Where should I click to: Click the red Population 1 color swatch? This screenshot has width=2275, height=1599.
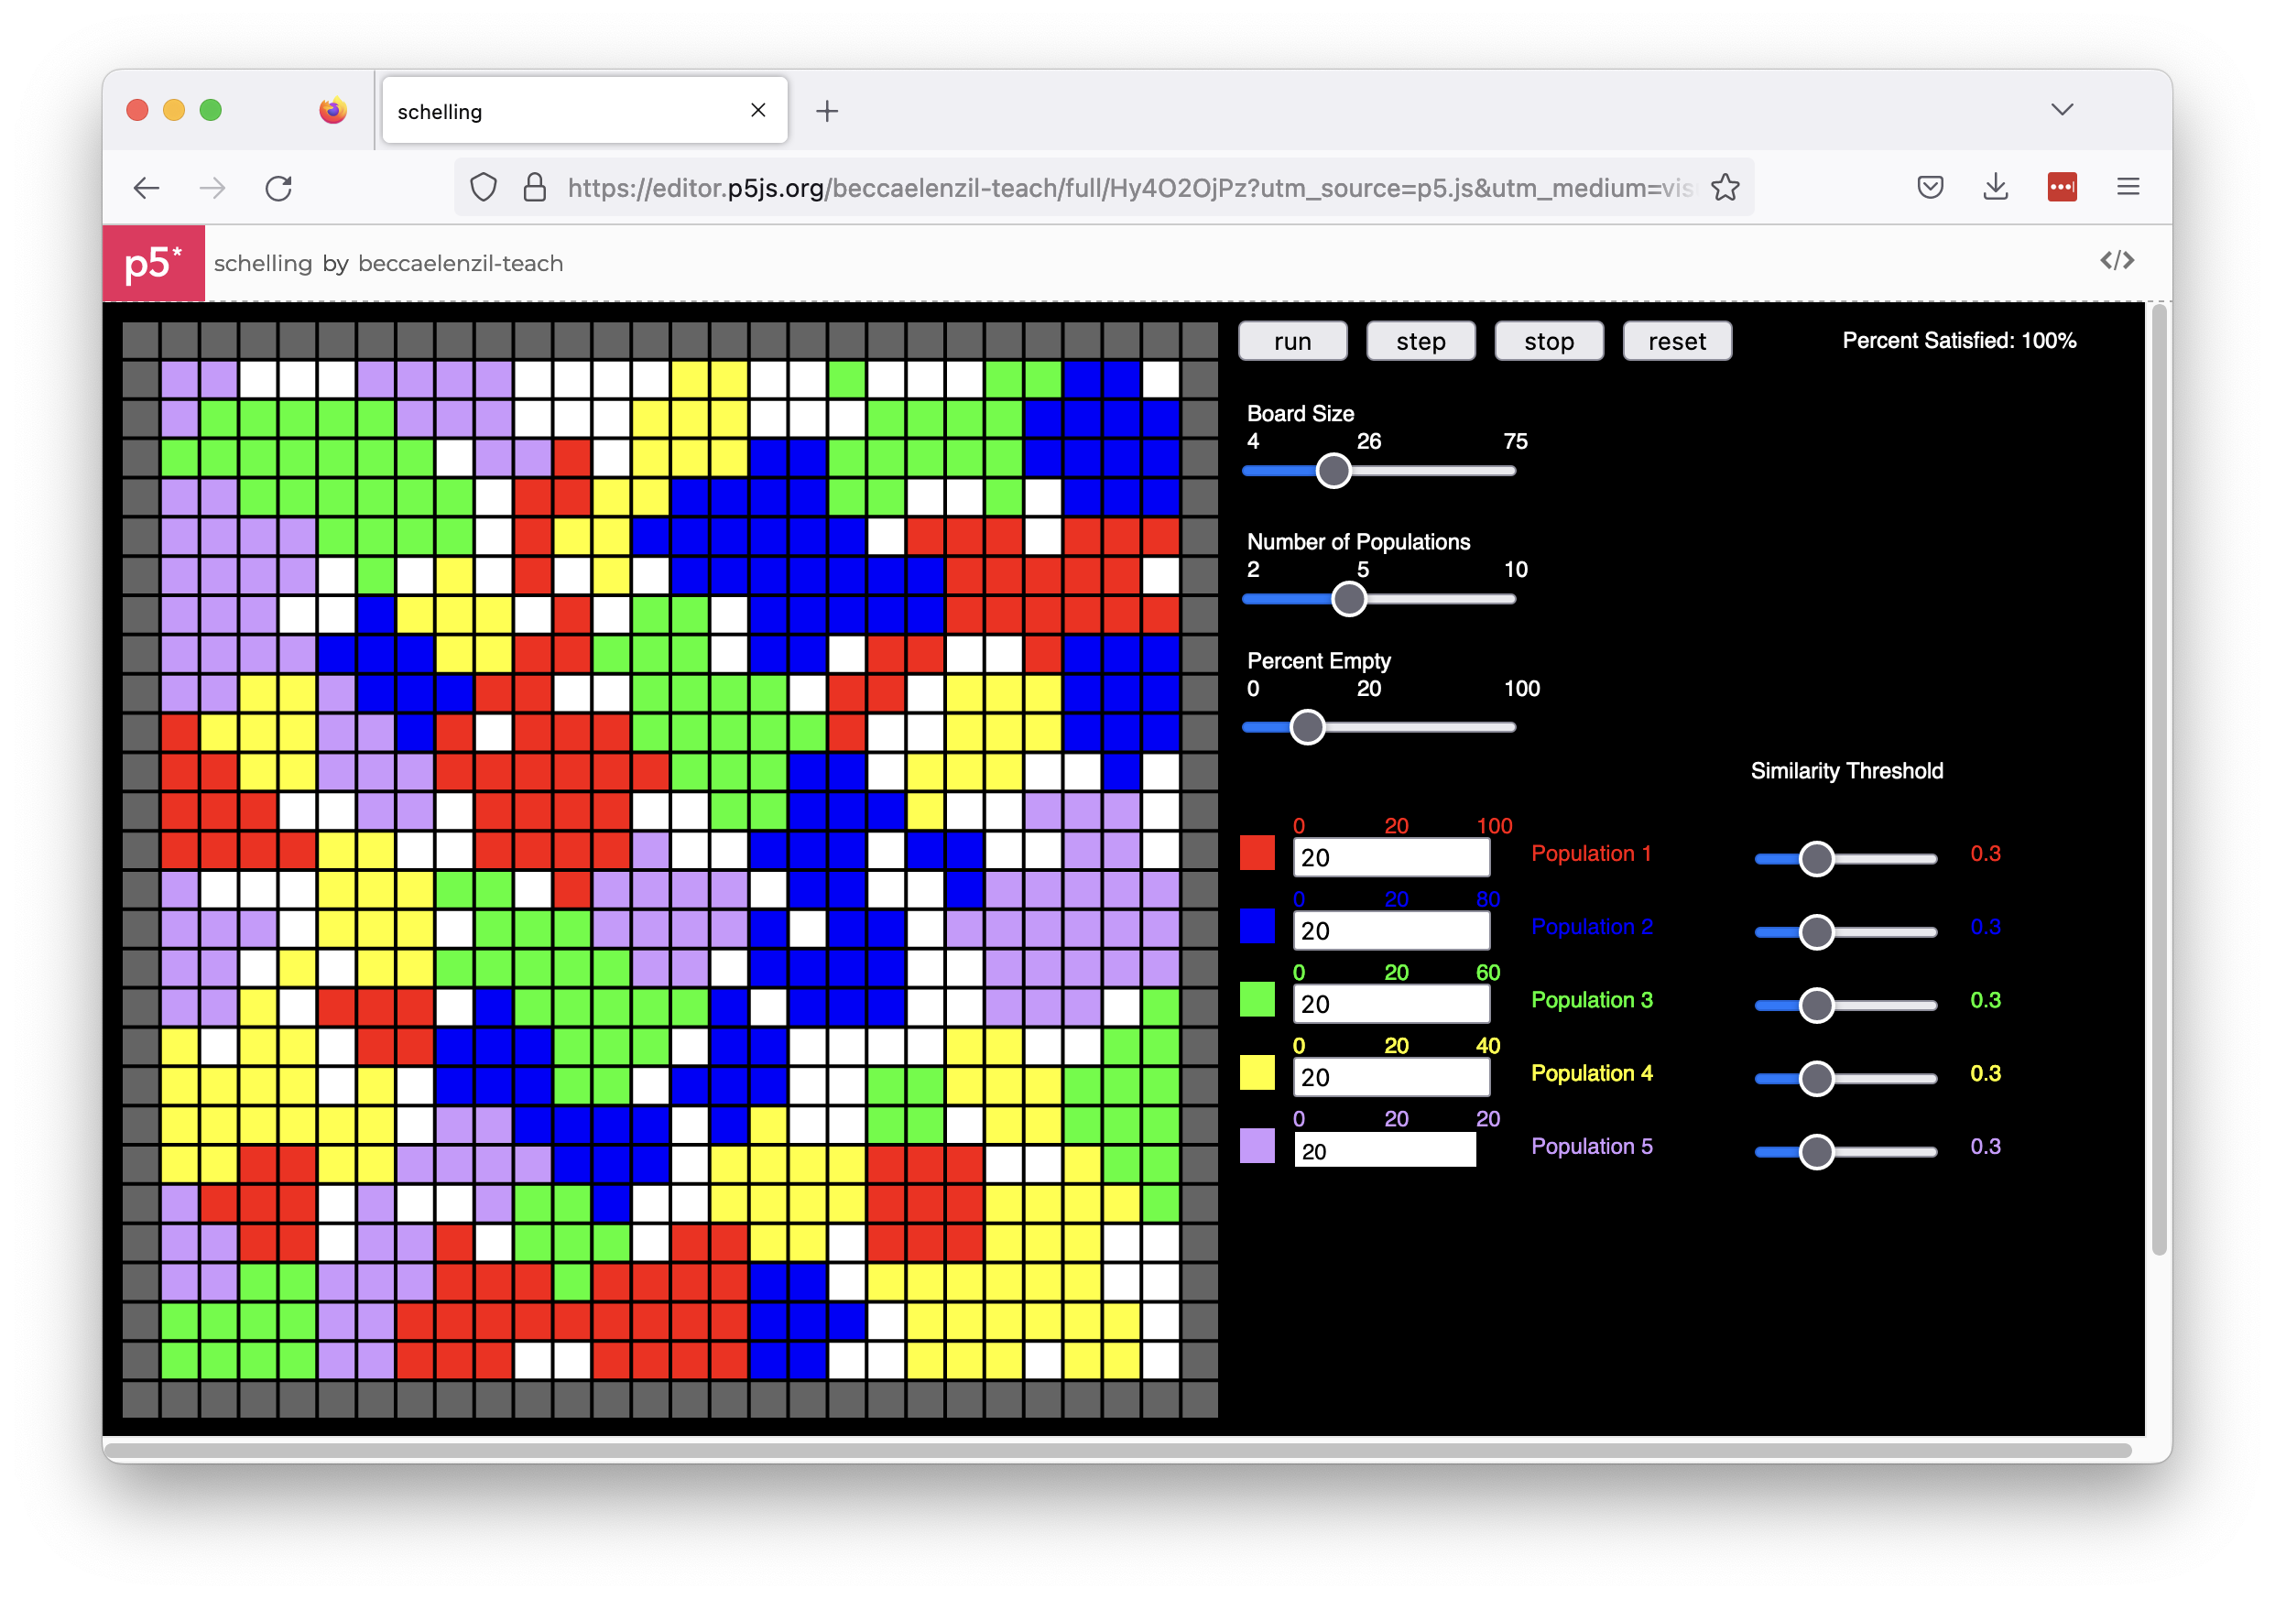[x=1257, y=853]
